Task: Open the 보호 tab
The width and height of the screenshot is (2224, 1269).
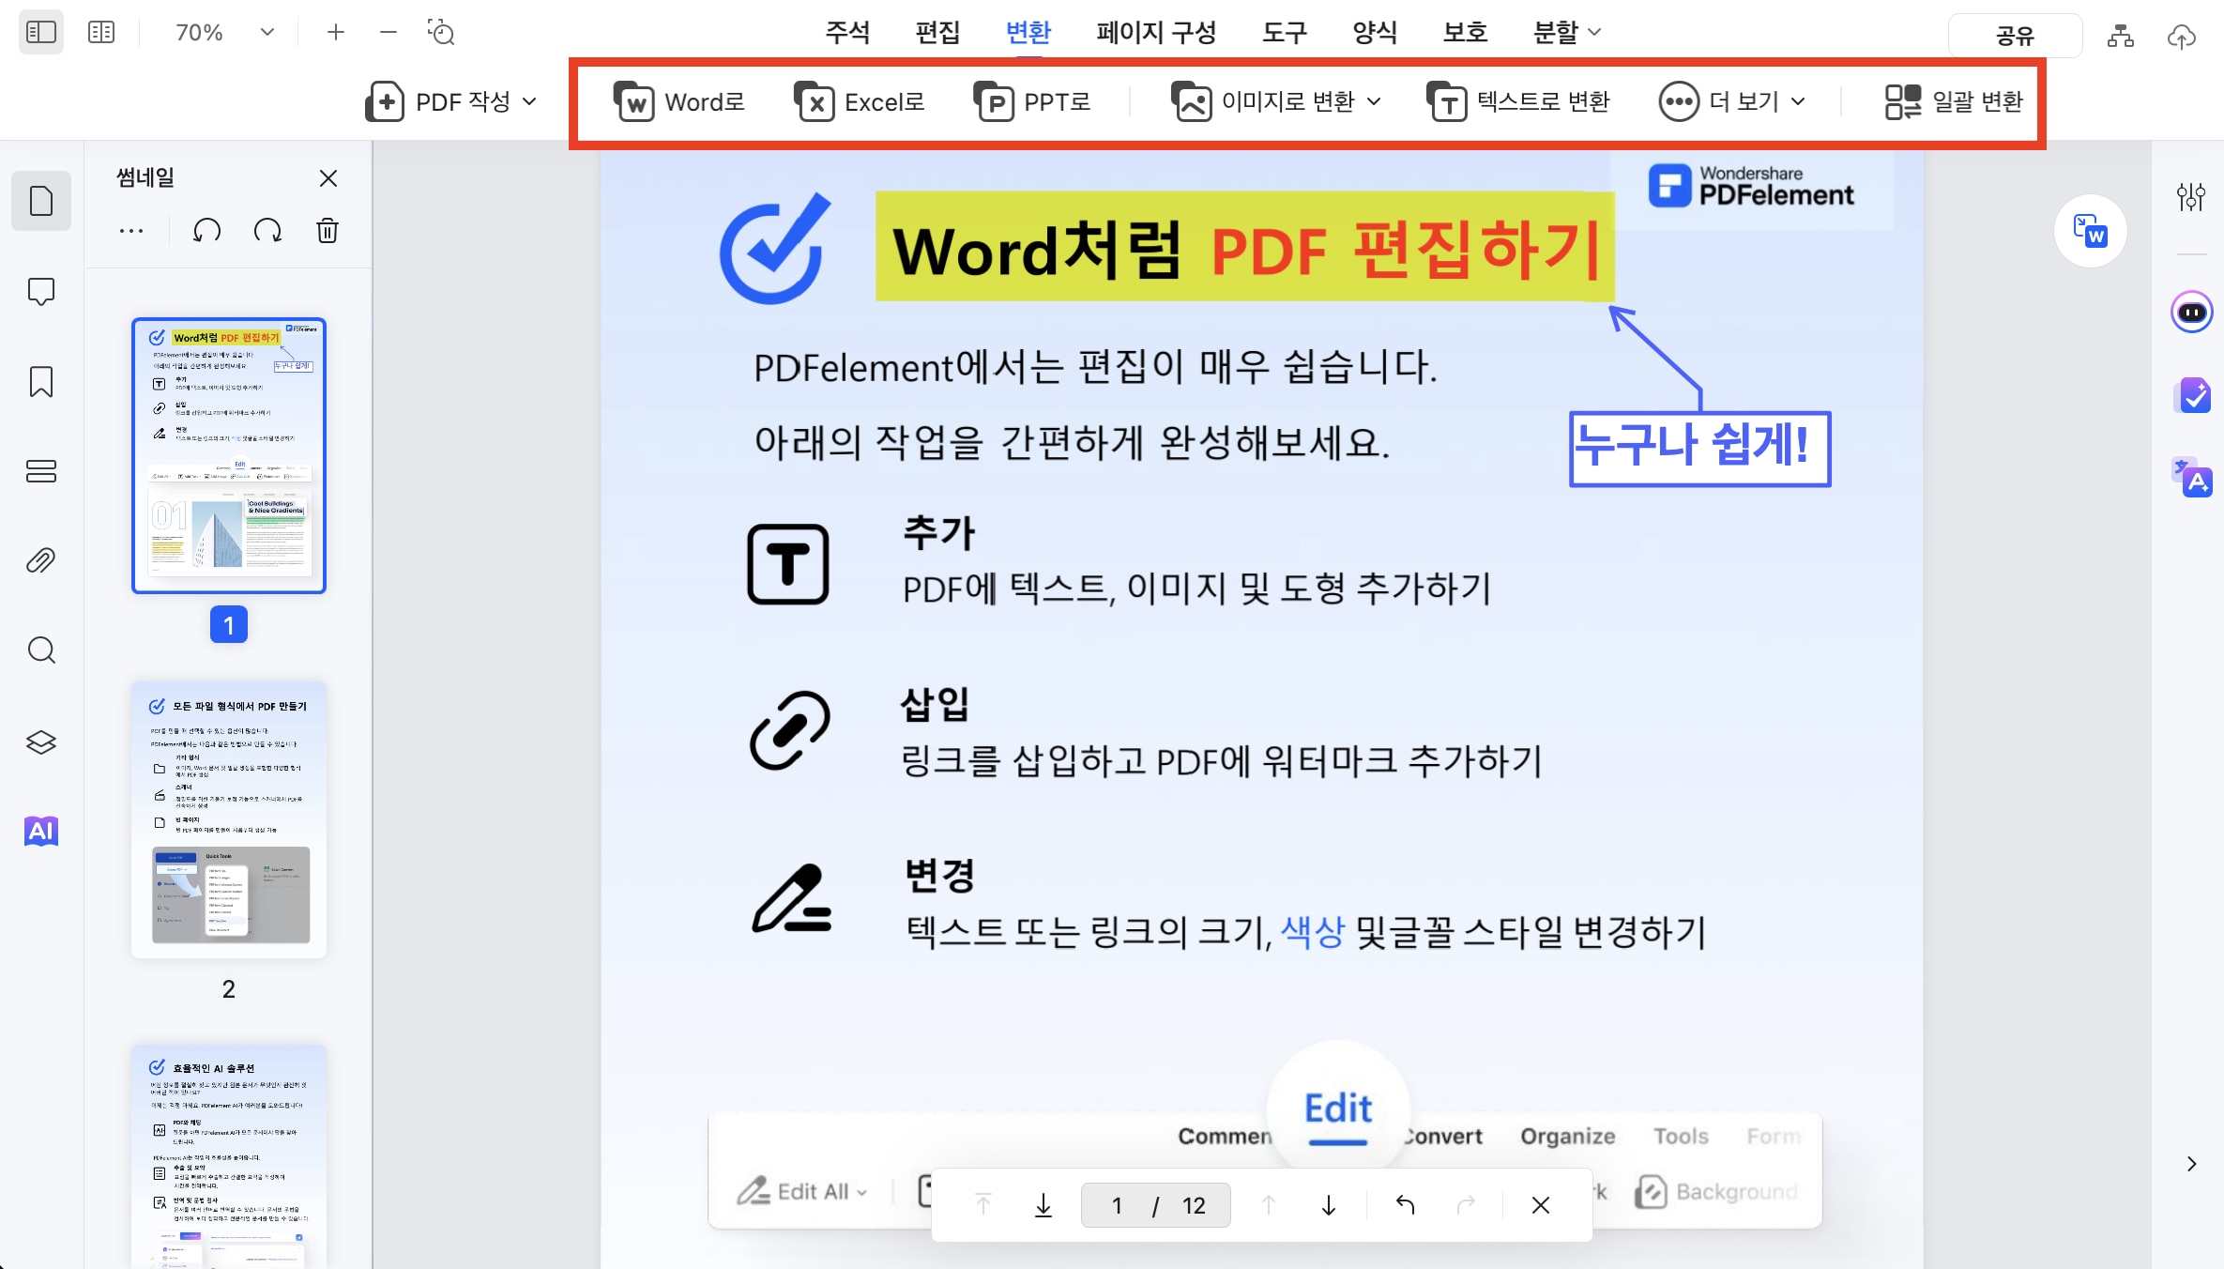Action: coord(1465,33)
